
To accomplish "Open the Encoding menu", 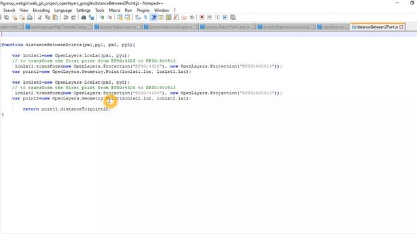I will tap(41, 10).
